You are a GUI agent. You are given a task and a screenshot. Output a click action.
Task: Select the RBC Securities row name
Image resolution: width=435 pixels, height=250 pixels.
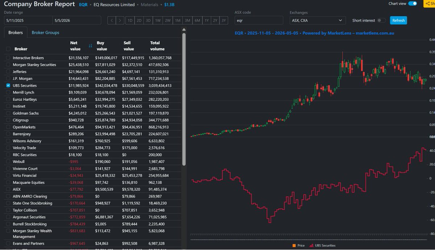25,155
